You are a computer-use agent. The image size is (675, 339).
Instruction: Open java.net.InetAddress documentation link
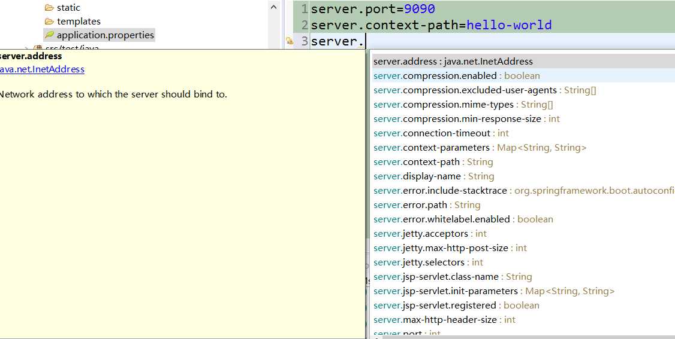[42, 69]
